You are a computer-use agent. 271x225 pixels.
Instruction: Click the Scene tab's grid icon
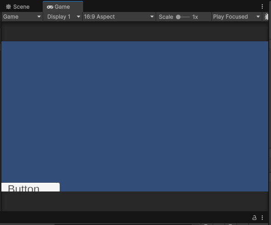[x=8, y=7]
